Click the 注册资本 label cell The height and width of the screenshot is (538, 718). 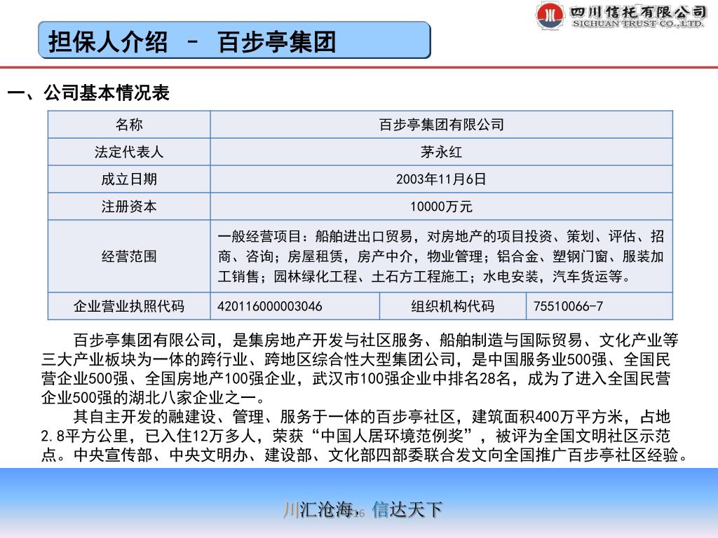pos(129,207)
